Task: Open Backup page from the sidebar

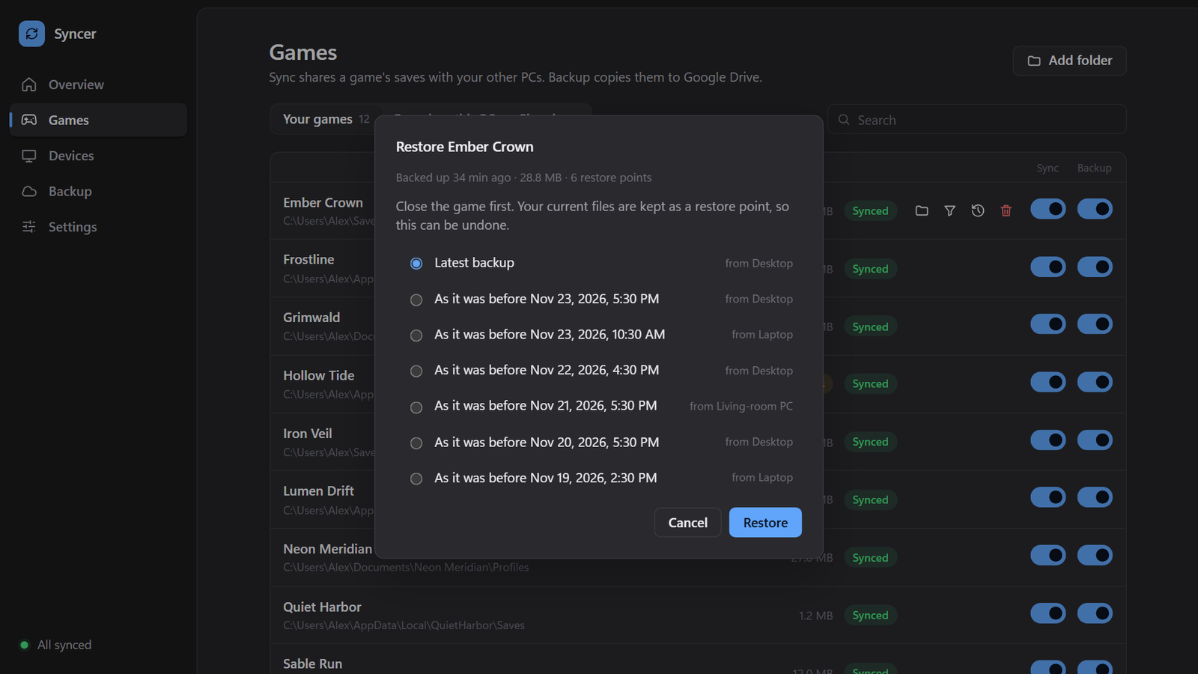Action: tap(98, 191)
